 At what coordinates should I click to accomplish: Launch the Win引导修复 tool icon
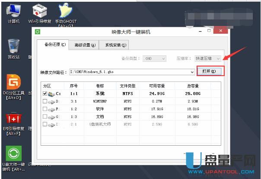pyautogui.click(x=39, y=10)
